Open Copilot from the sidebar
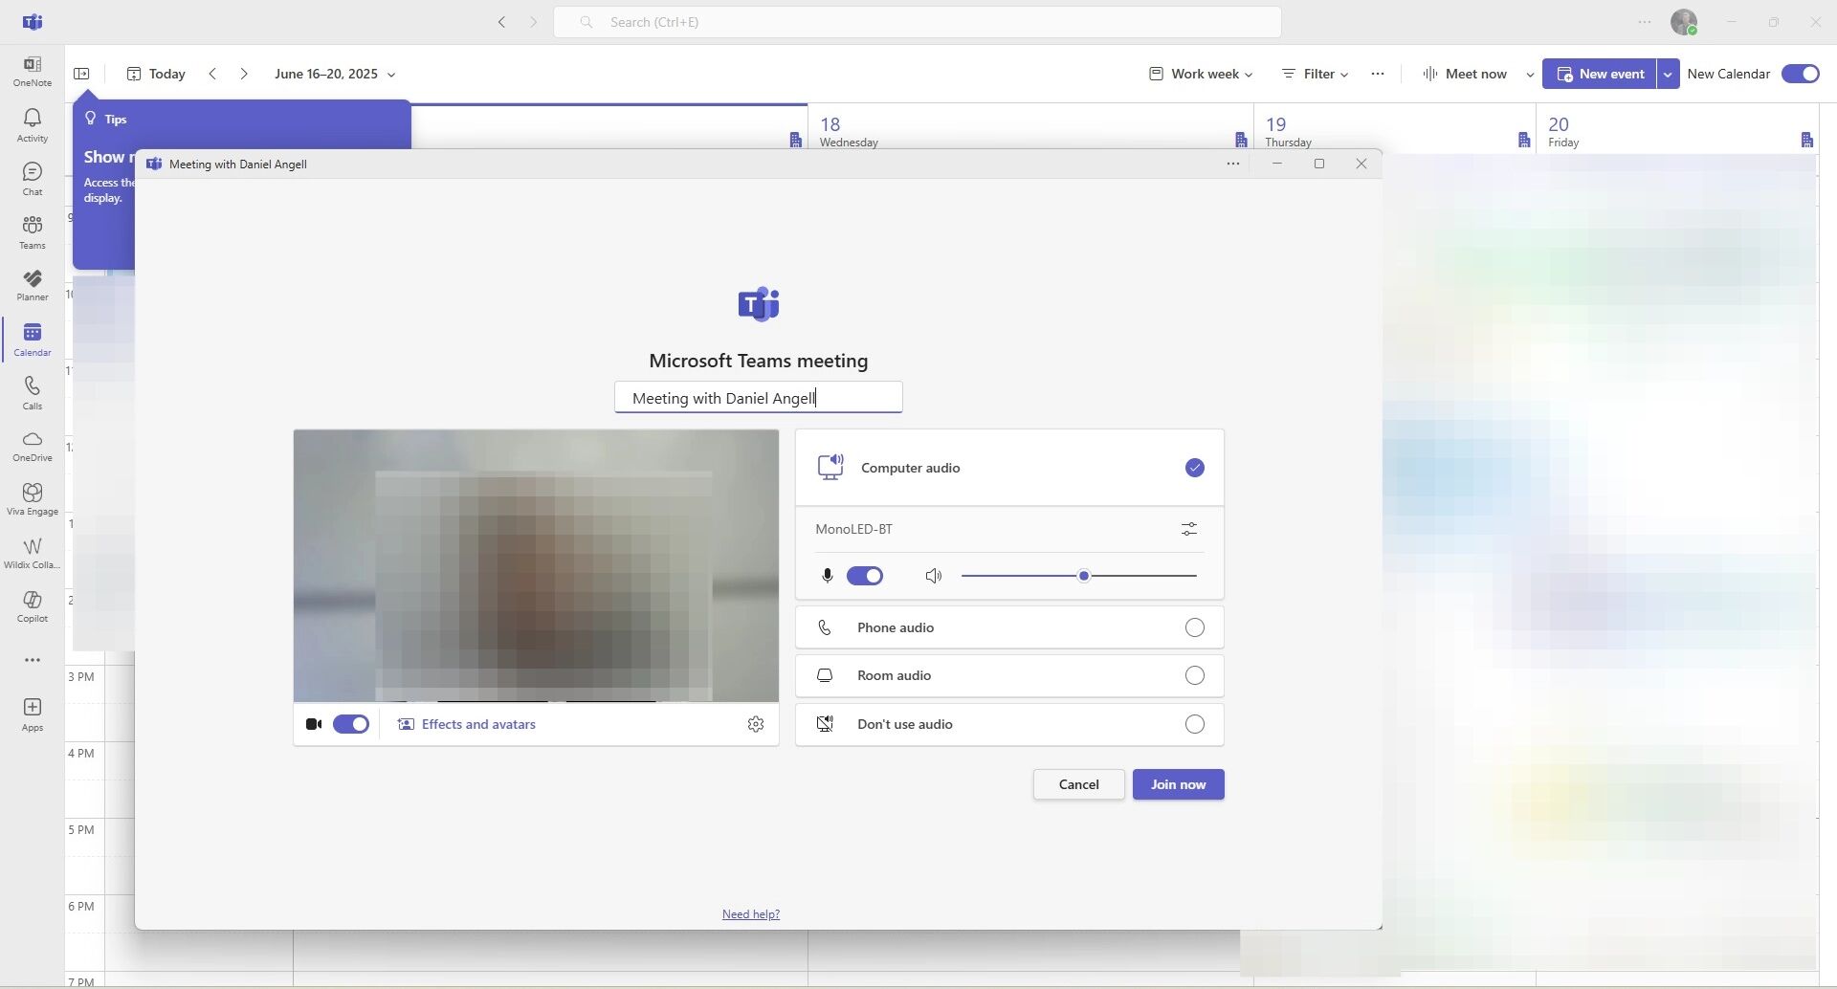This screenshot has height=989, width=1837. [x=33, y=606]
